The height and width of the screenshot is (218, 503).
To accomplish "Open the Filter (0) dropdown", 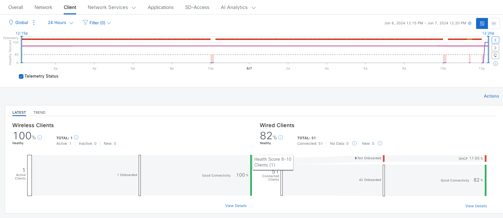I will (97, 23).
